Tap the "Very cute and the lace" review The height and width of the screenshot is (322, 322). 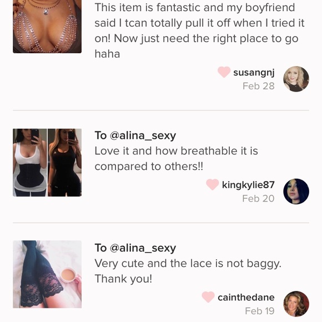(x=188, y=271)
